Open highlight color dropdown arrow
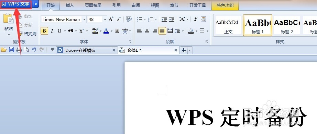Image resolution: width=317 pixels, height=134 pixels. 100,31
